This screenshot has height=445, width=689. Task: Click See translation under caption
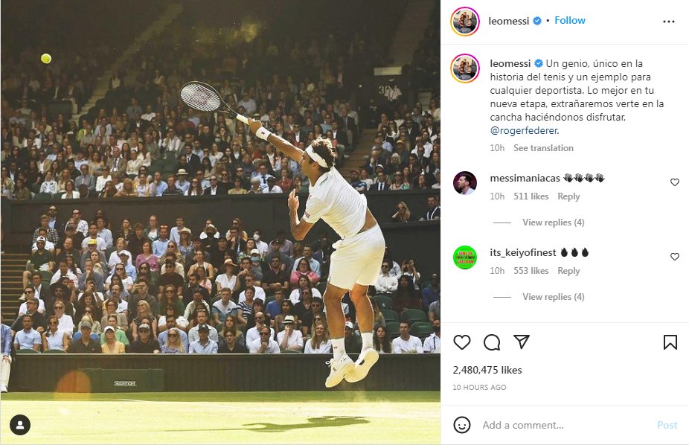(543, 148)
